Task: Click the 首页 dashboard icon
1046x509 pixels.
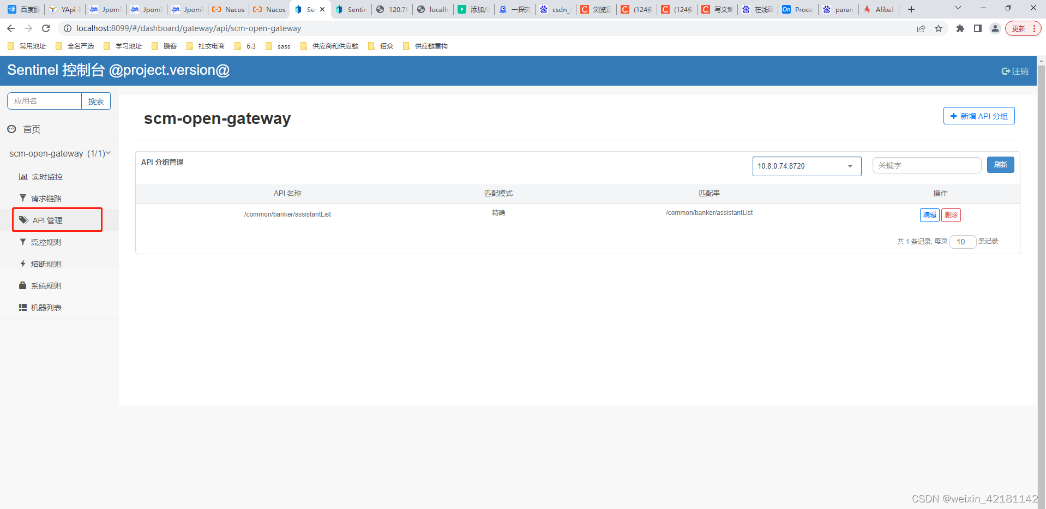Action: pos(11,129)
